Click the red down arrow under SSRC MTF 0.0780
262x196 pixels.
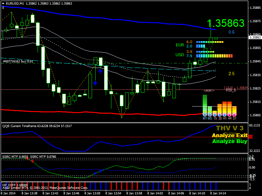coord(32,161)
